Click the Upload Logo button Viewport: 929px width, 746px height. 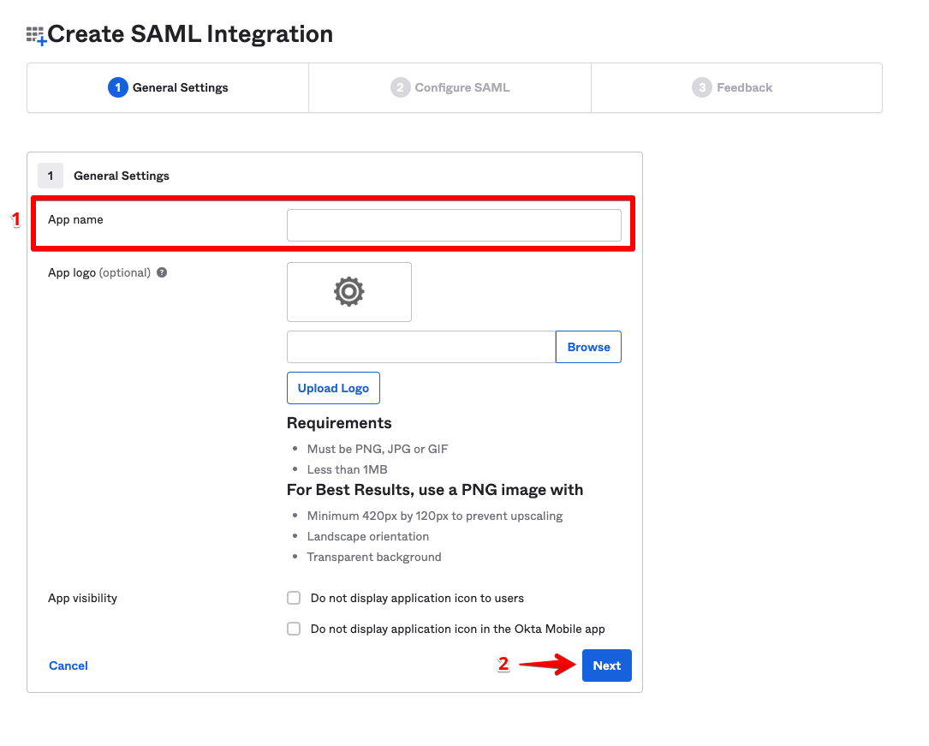[x=334, y=388]
